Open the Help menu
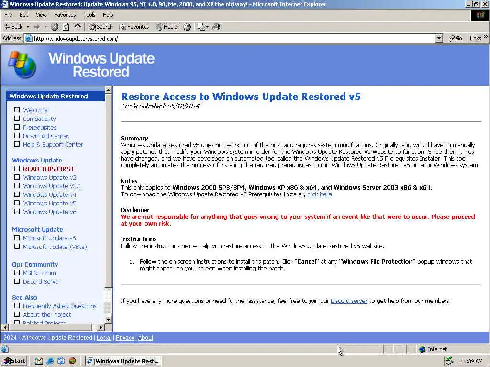This screenshot has height=367, width=490. pyautogui.click(x=108, y=15)
